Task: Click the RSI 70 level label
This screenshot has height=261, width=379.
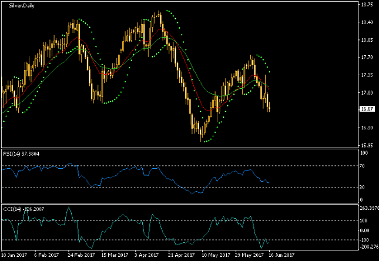Action: tap(362, 166)
